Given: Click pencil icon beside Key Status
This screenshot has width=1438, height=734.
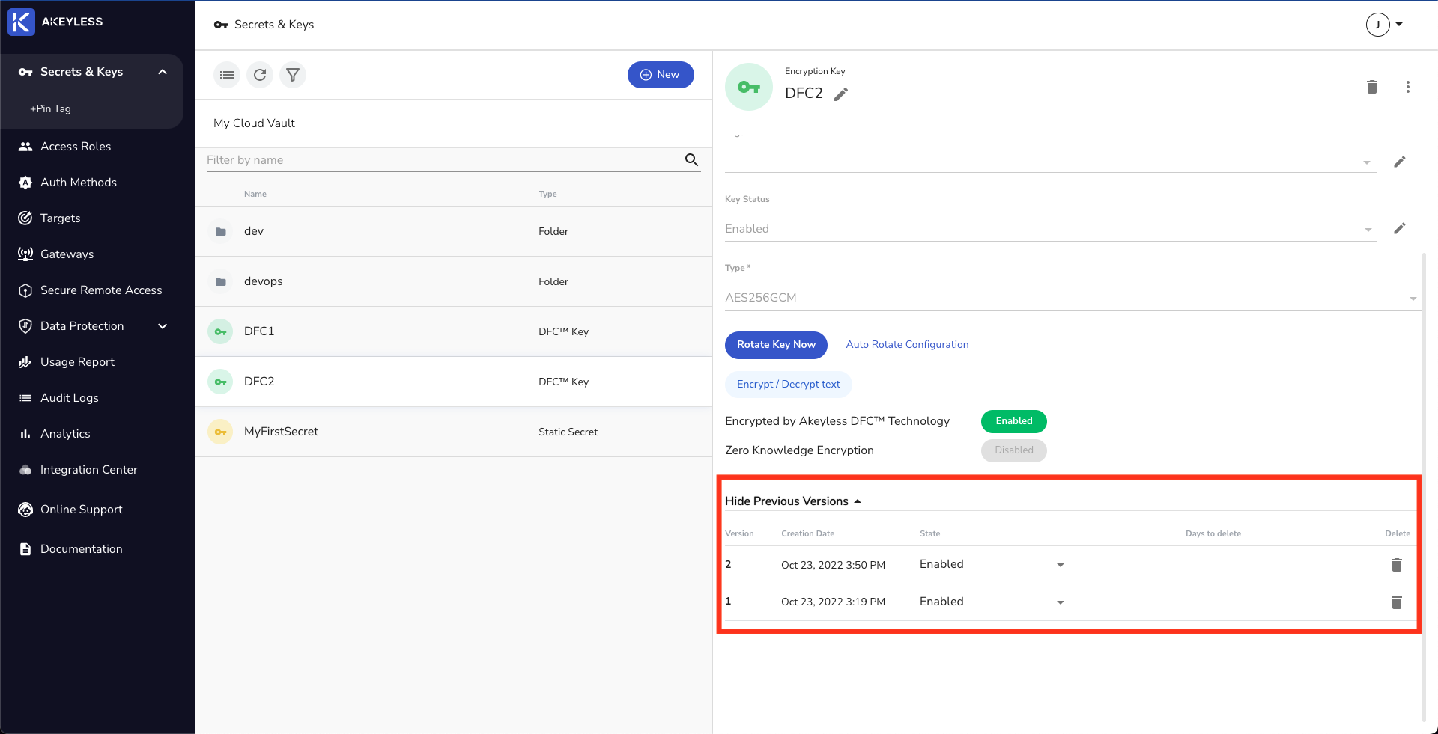Looking at the screenshot, I should [1399, 228].
